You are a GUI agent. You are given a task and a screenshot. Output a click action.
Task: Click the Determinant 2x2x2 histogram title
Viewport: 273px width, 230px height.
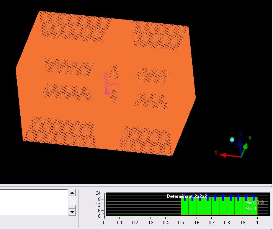tap(186, 196)
